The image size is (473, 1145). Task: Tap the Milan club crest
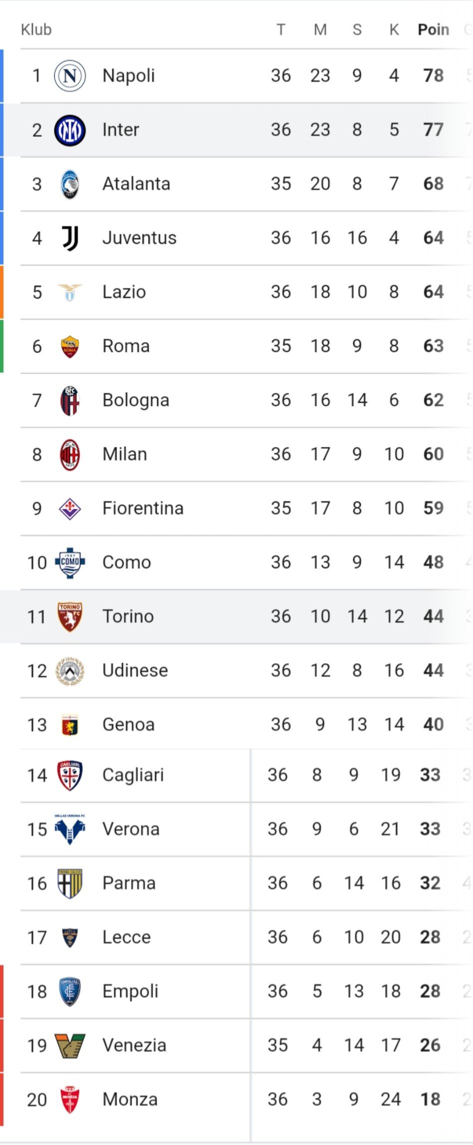click(70, 455)
